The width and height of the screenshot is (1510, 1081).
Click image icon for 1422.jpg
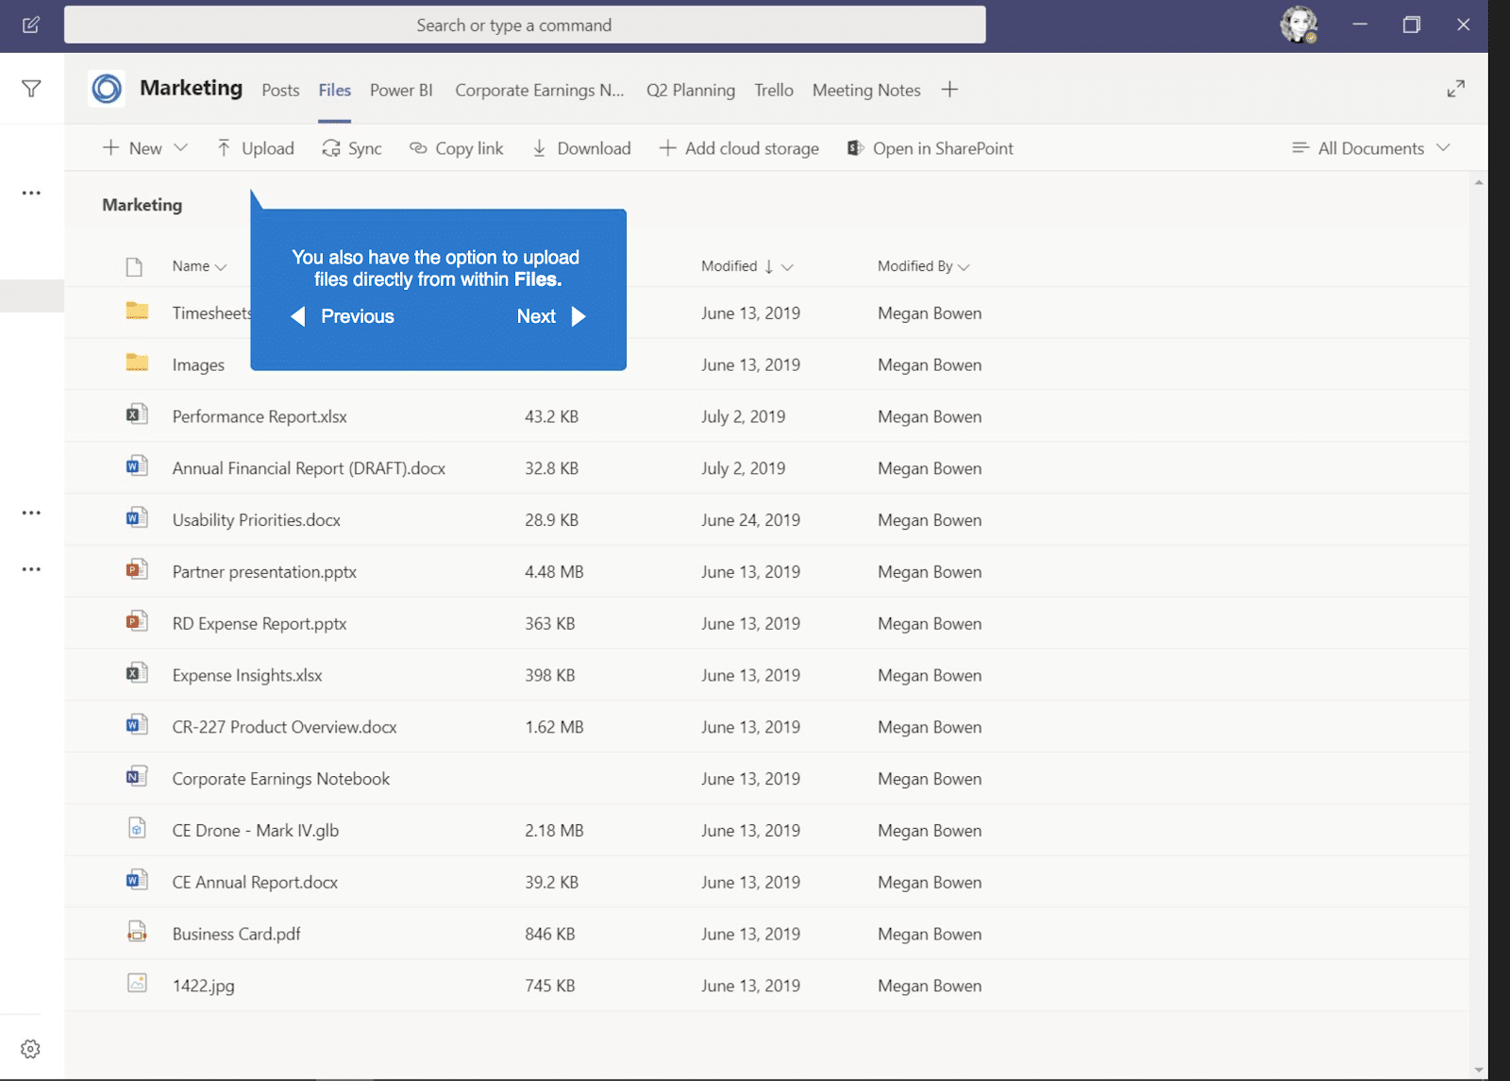point(137,984)
